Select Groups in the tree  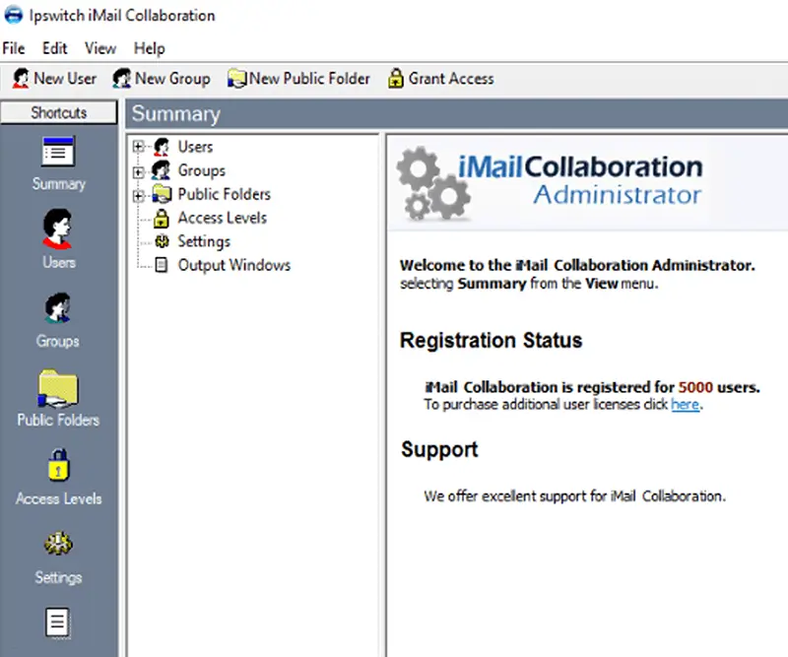(x=202, y=170)
